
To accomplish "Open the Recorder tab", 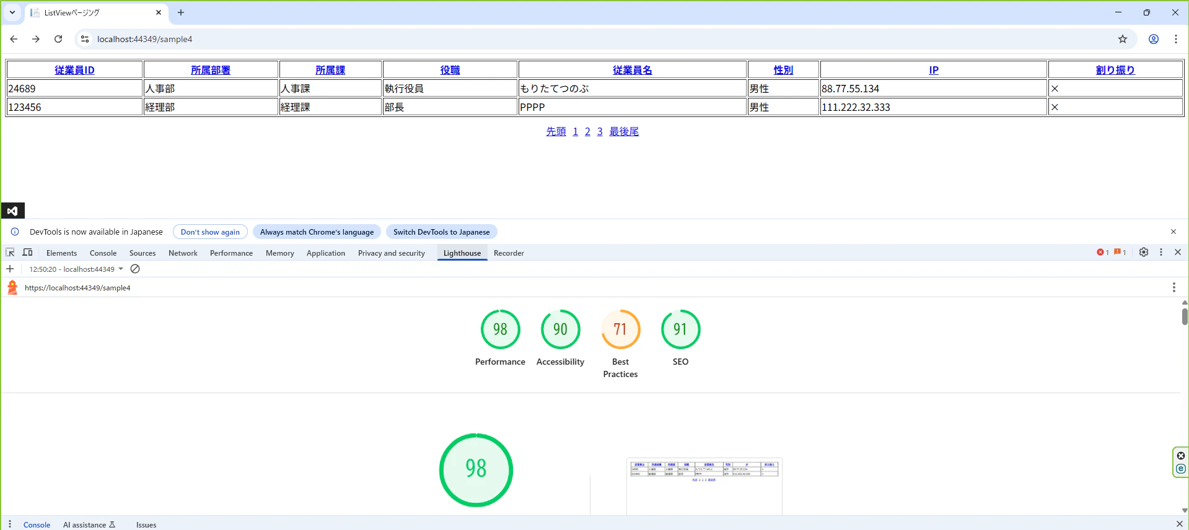I will (x=509, y=253).
